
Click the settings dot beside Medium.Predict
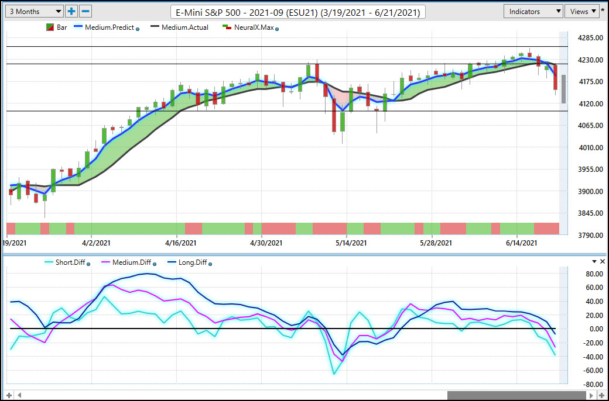pyautogui.click(x=138, y=29)
